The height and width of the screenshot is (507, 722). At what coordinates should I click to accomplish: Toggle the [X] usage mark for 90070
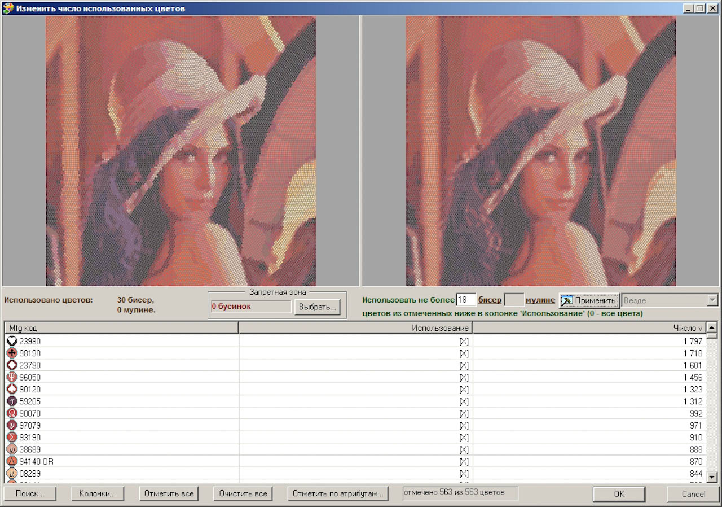[464, 414]
